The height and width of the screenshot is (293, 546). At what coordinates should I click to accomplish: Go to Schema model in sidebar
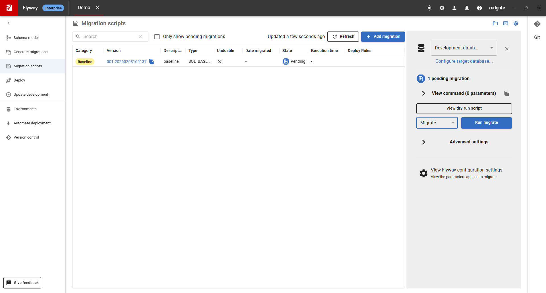(26, 38)
